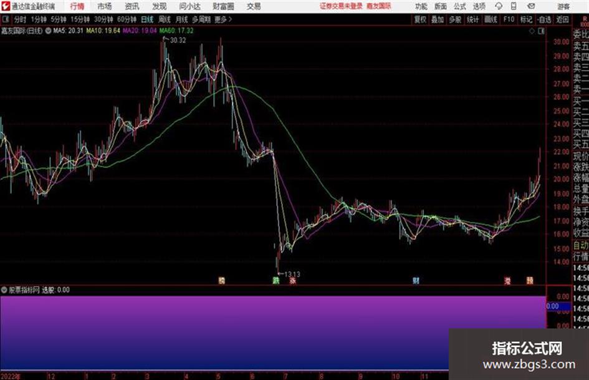Click the 13.13 low price label
The width and height of the screenshot is (589, 380).
[292, 275]
